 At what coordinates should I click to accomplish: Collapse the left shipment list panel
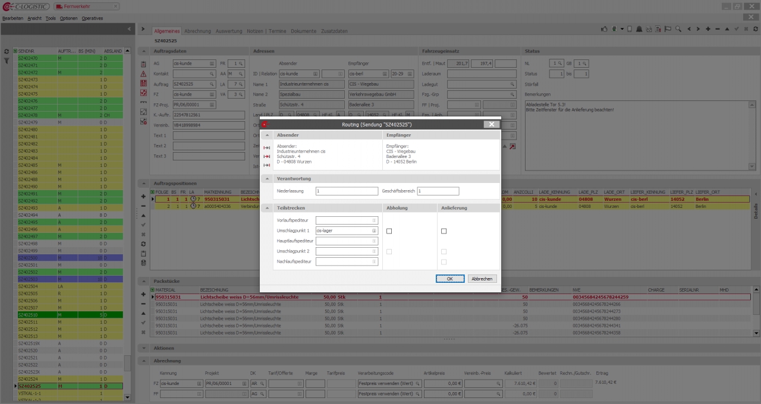pos(130,29)
